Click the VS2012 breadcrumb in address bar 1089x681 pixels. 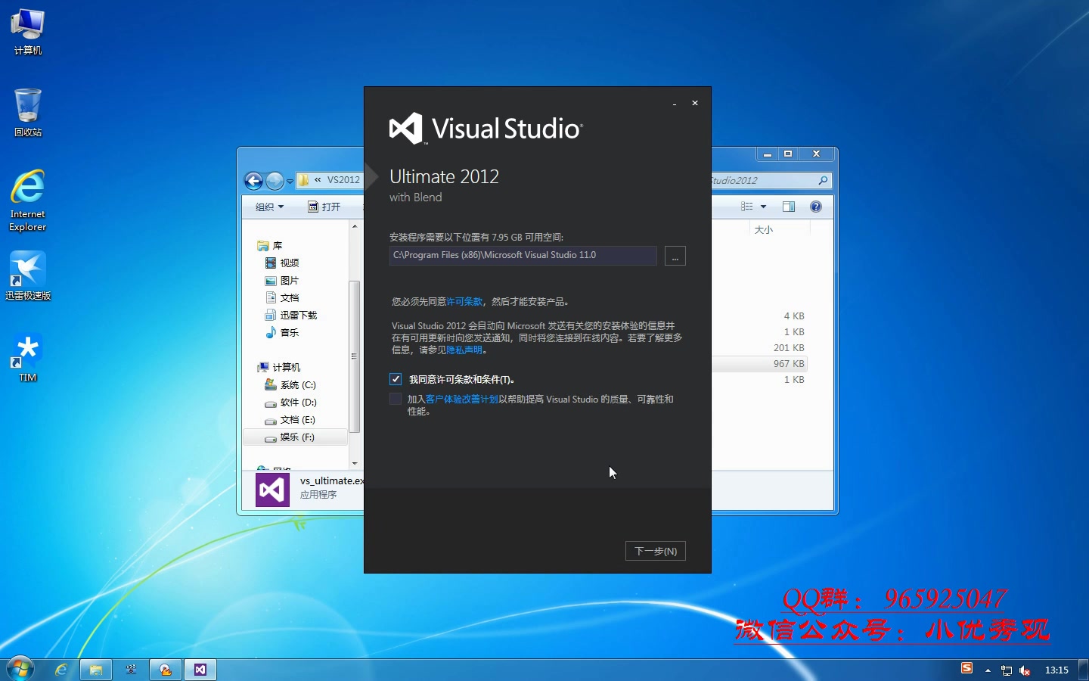point(343,180)
